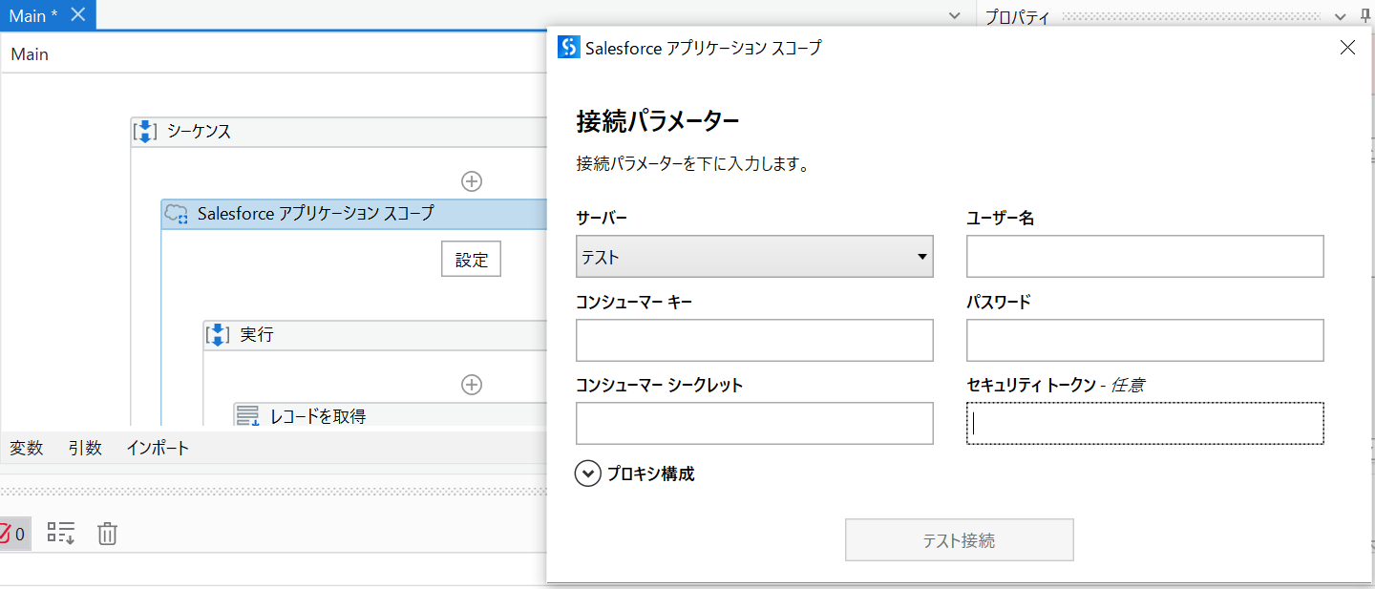This screenshot has width=1375, height=589.
Task: Click the パスワード input field
Action: pyautogui.click(x=1145, y=341)
